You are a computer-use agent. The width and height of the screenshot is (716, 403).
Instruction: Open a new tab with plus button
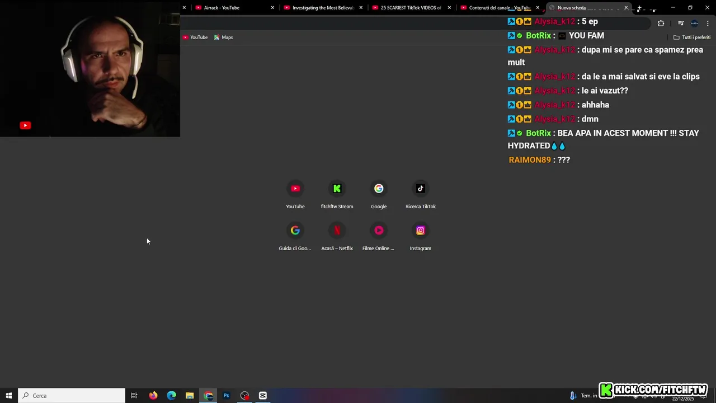(639, 8)
